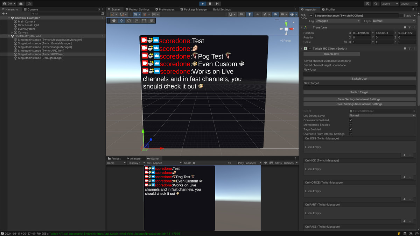
Task: Toggle constrained proportions link on Scale
Action: pyautogui.click(x=345, y=42)
